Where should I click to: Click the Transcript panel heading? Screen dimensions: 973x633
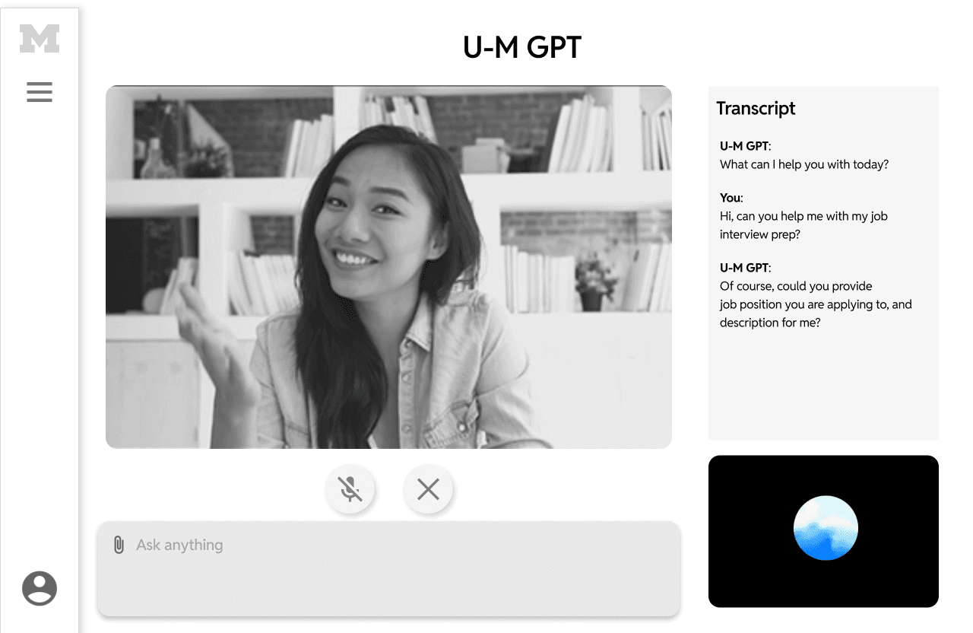756,108
